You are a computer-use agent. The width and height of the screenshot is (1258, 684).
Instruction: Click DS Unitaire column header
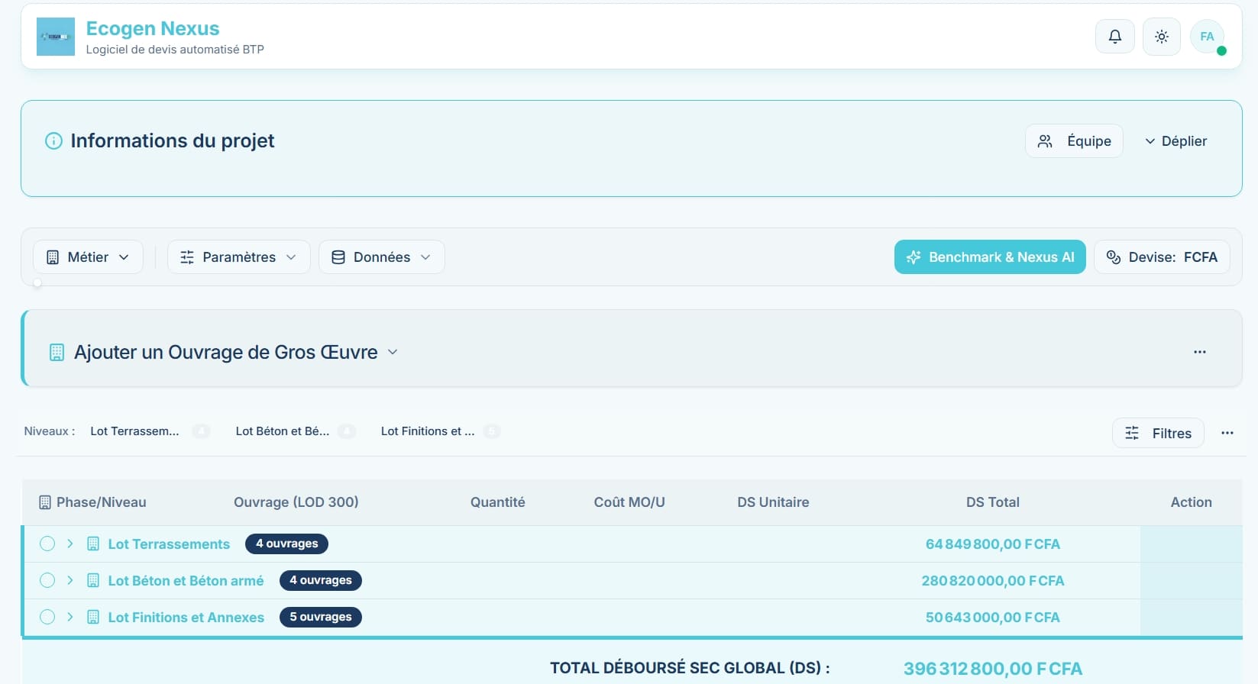[773, 502]
